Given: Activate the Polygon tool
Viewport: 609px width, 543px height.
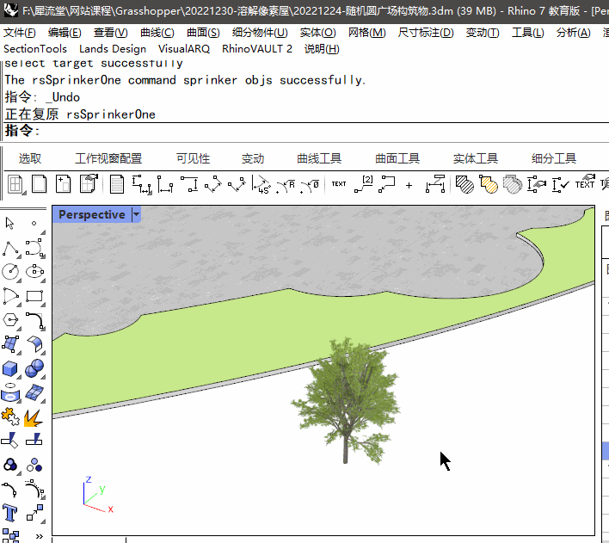Looking at the screenshot, I should click(10, 321).
